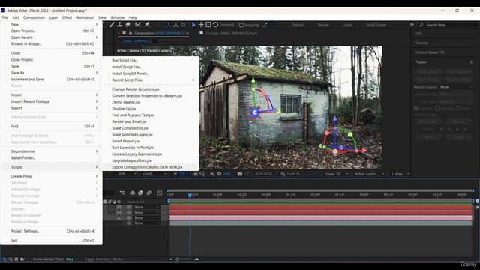Image resolution: width=480 pixels, height=270 pixels.
Task: Select the Brush tool in the toolbar
Action: pyautogui.click(x=112, y=25)
